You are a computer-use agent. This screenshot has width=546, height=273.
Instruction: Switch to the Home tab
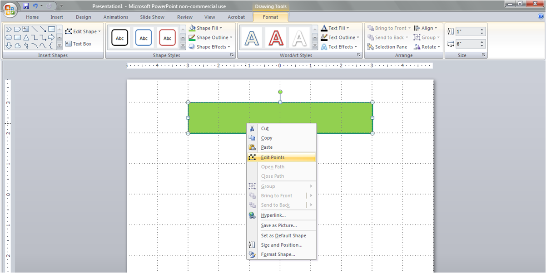32,17
